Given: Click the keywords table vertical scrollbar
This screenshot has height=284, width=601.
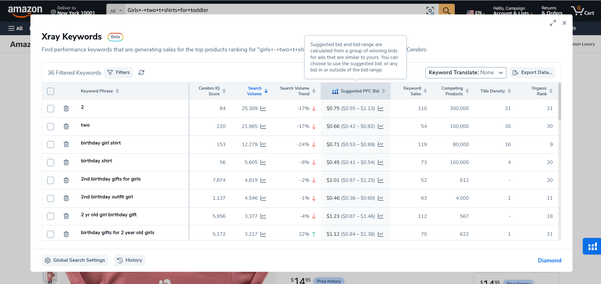Looking at the screenshot, I should [560, 101].
